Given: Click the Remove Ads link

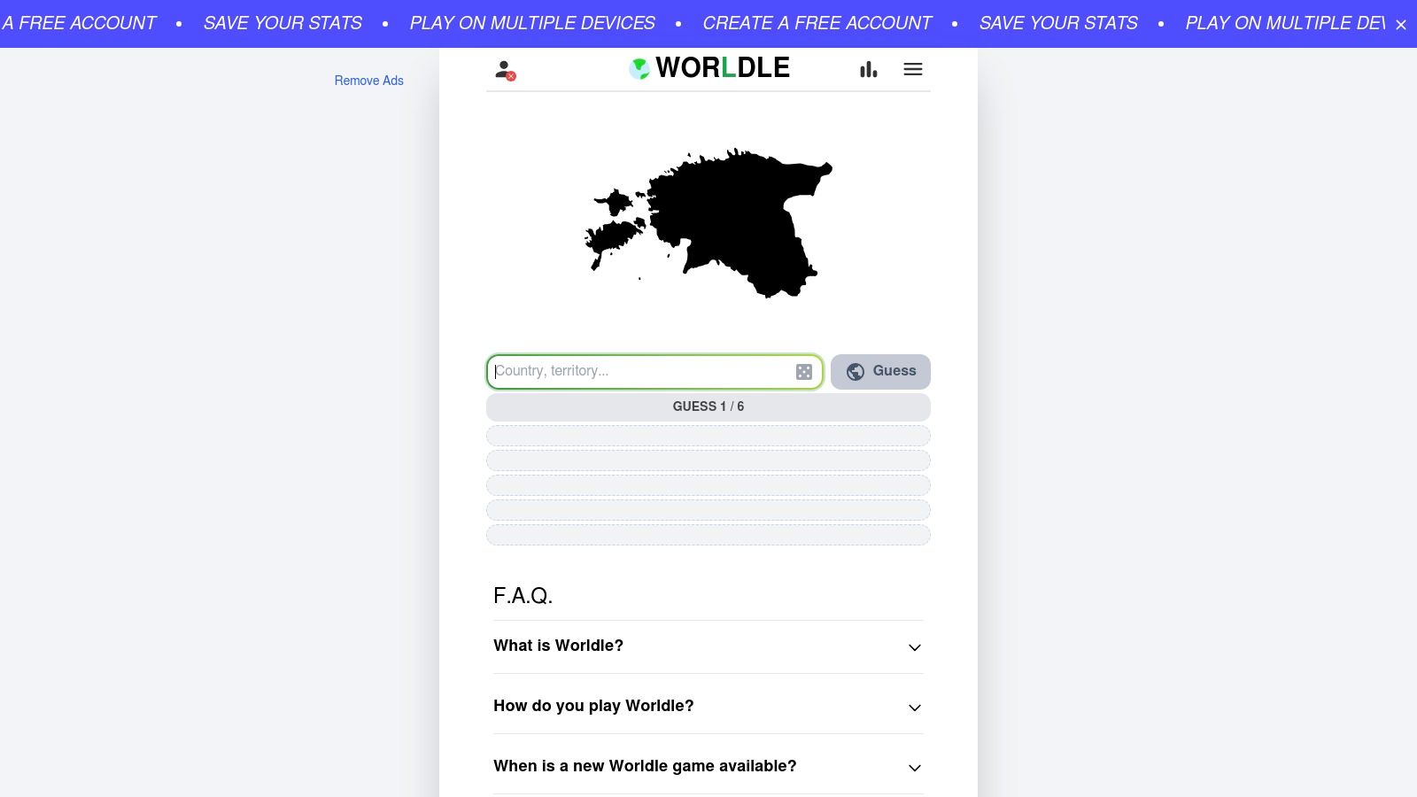Looking at the screenshot, I should click(x=368, y=80).
